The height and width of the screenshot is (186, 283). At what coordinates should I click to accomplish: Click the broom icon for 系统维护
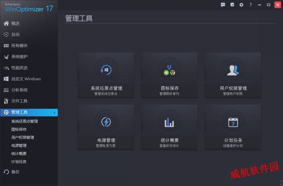coord(6,57)
